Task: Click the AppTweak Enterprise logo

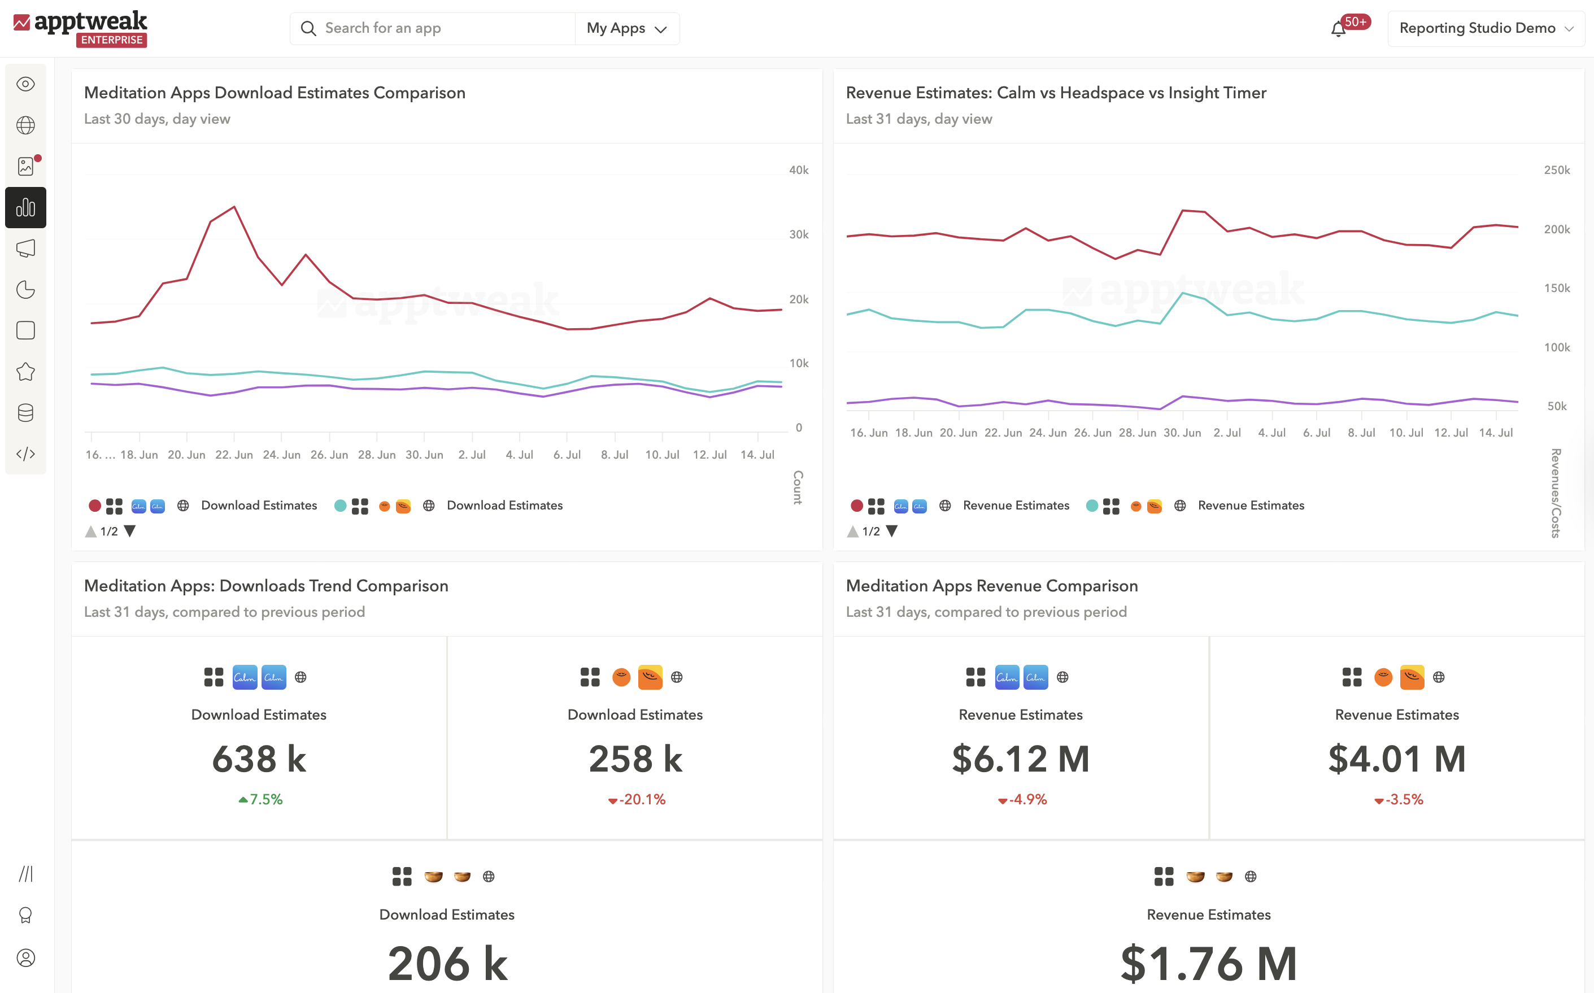Action: pos(80,28)
